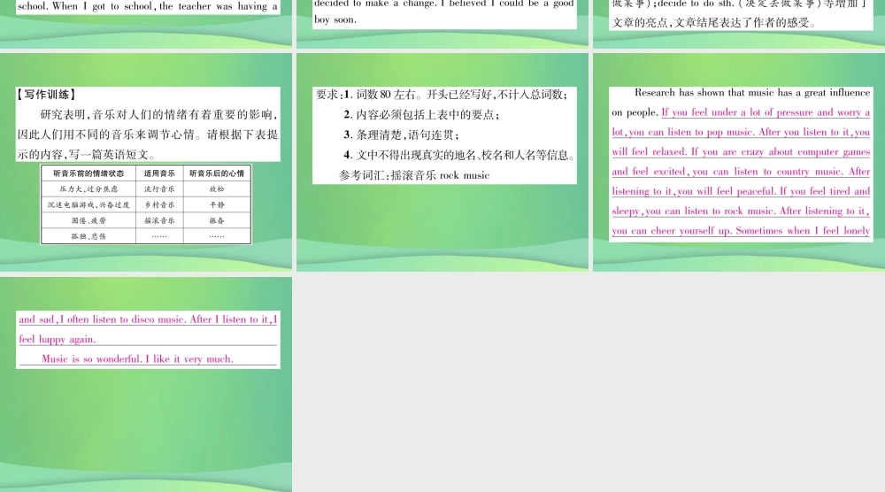Screen dimensions: 885x492
Task: Click the line 参考词汇:摇滚音乐 rock music
Action: [413, 175]
